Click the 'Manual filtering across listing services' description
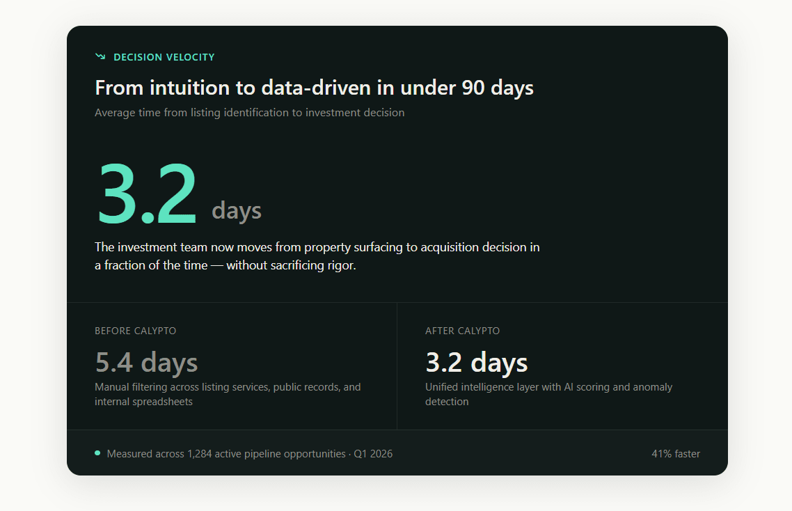 click(228, 394)
